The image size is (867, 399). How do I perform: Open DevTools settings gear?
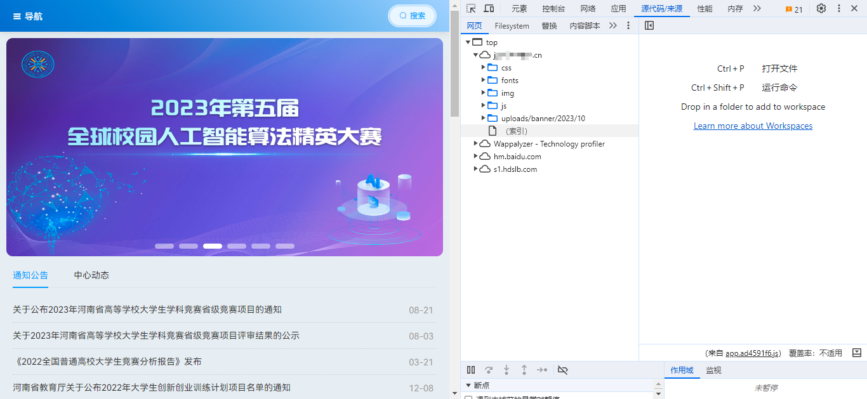(x=821, y=8)
